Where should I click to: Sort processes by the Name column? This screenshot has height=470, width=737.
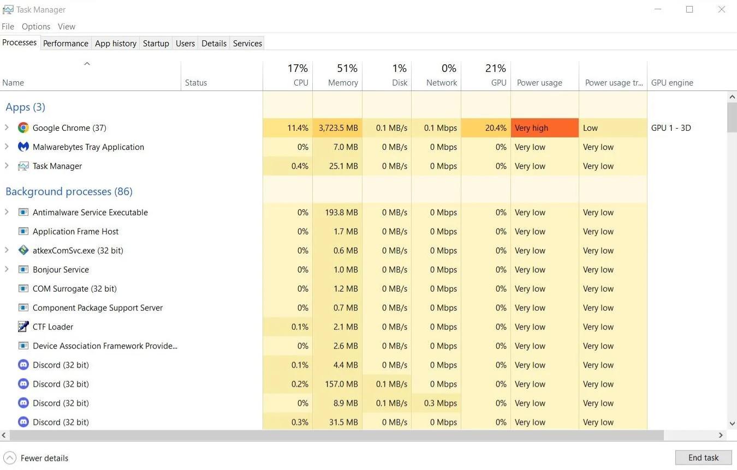91,76
